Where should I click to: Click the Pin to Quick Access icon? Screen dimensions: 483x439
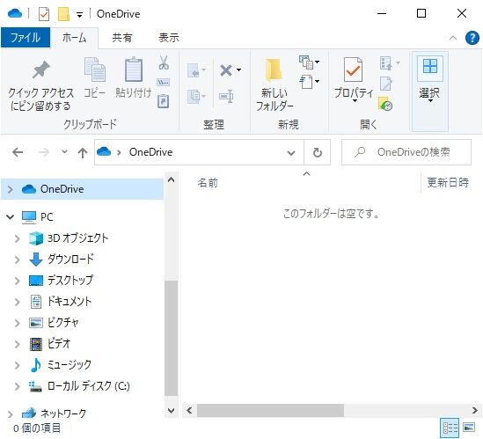click(x=40, y=70)
